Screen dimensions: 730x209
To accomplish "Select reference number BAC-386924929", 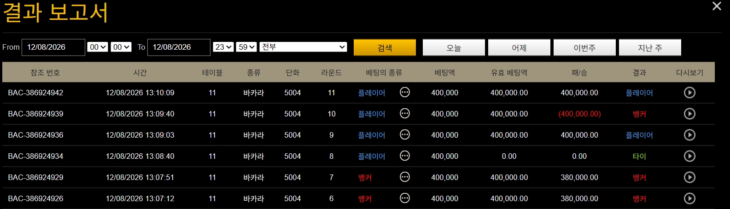I will (x=35, y=177).
